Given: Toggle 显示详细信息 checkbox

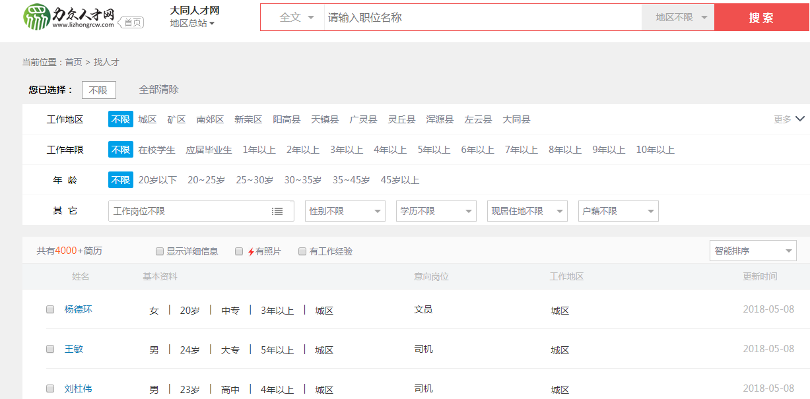Looking at the screenshot, I should pyautogui.click(x=159, y=251).
